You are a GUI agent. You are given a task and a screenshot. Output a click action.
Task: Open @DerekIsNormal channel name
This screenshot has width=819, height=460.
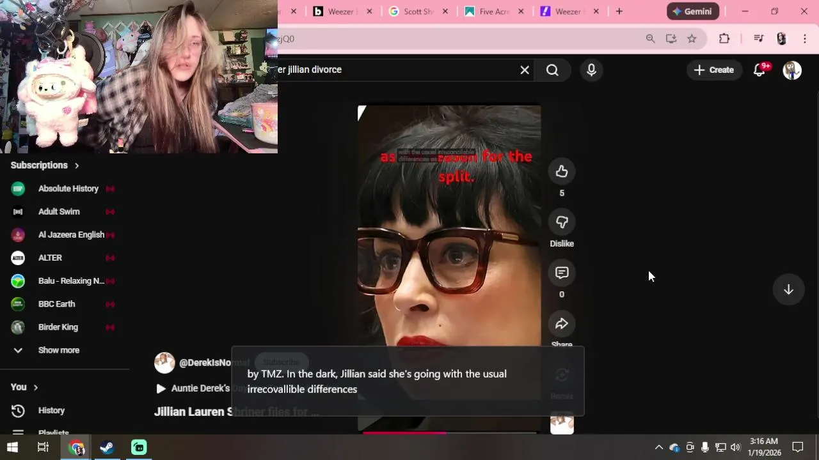point(214,362)
